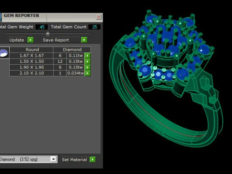Close the Gem Reporter panel
The image size is (232, 174).
coord(99,17)
